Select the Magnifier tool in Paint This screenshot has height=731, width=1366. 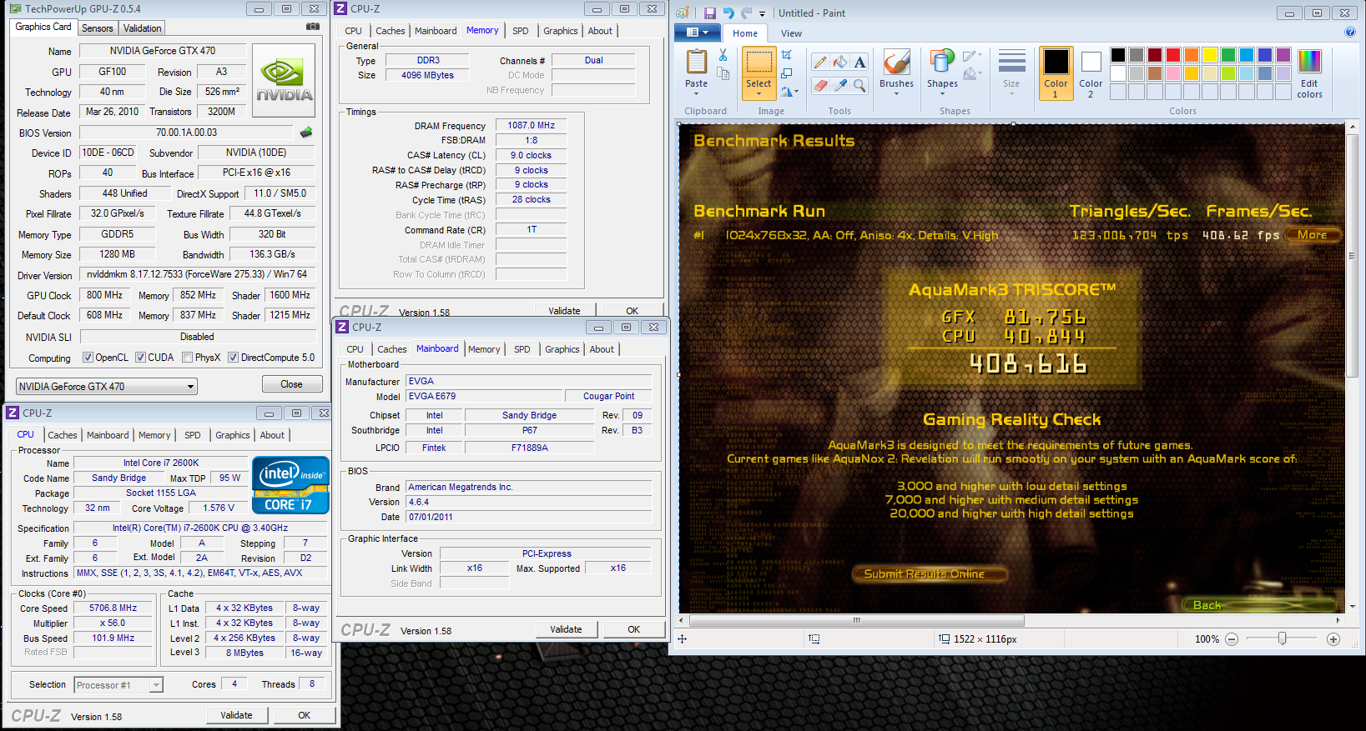[x=859, y=85]
